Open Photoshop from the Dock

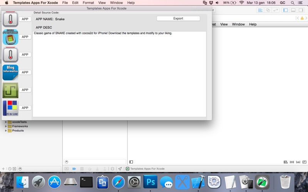150,182
